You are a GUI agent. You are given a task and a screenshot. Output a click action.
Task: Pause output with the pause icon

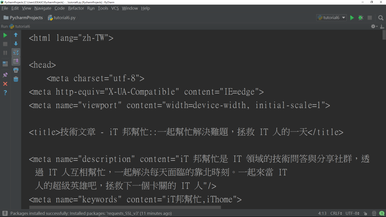(5, 53)
